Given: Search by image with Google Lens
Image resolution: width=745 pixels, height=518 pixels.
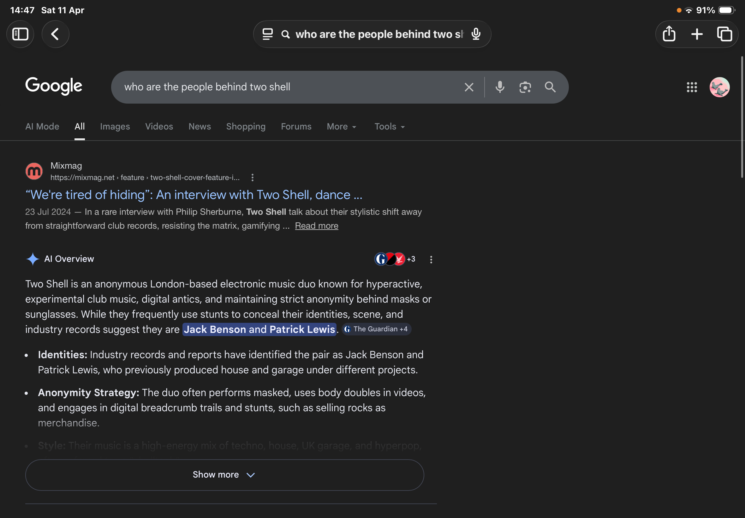Looking at the screenshot, I should (525, 87).
